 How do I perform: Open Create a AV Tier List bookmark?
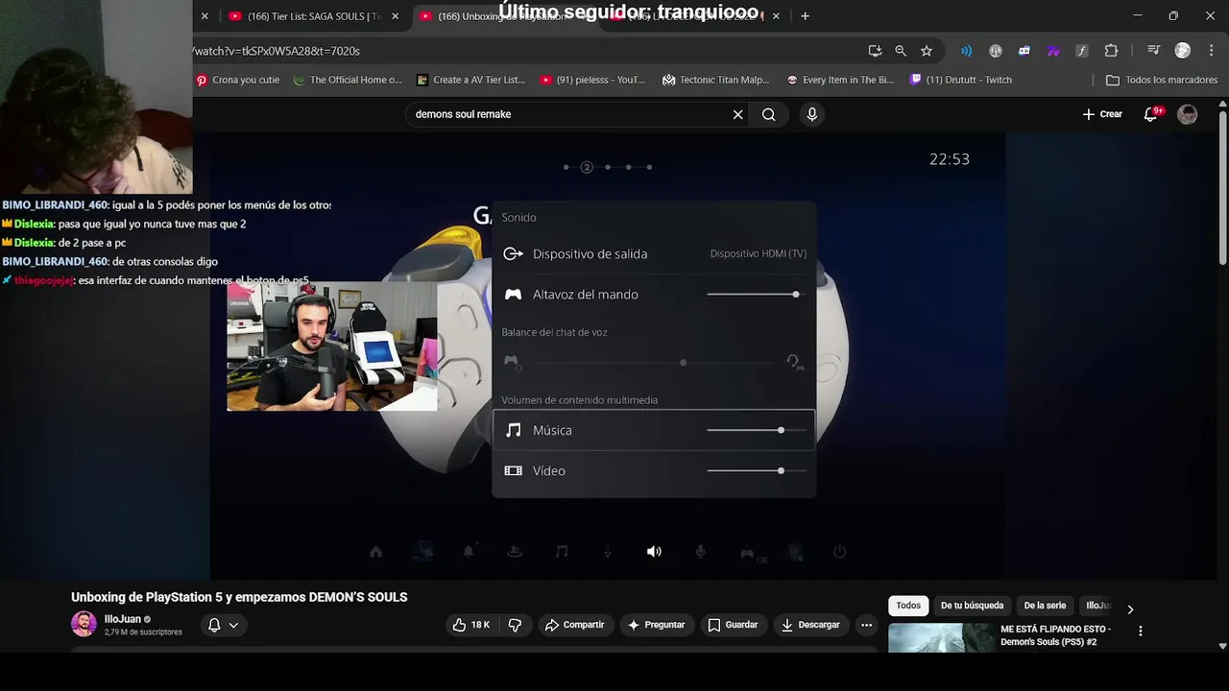[x=470, y=80]
